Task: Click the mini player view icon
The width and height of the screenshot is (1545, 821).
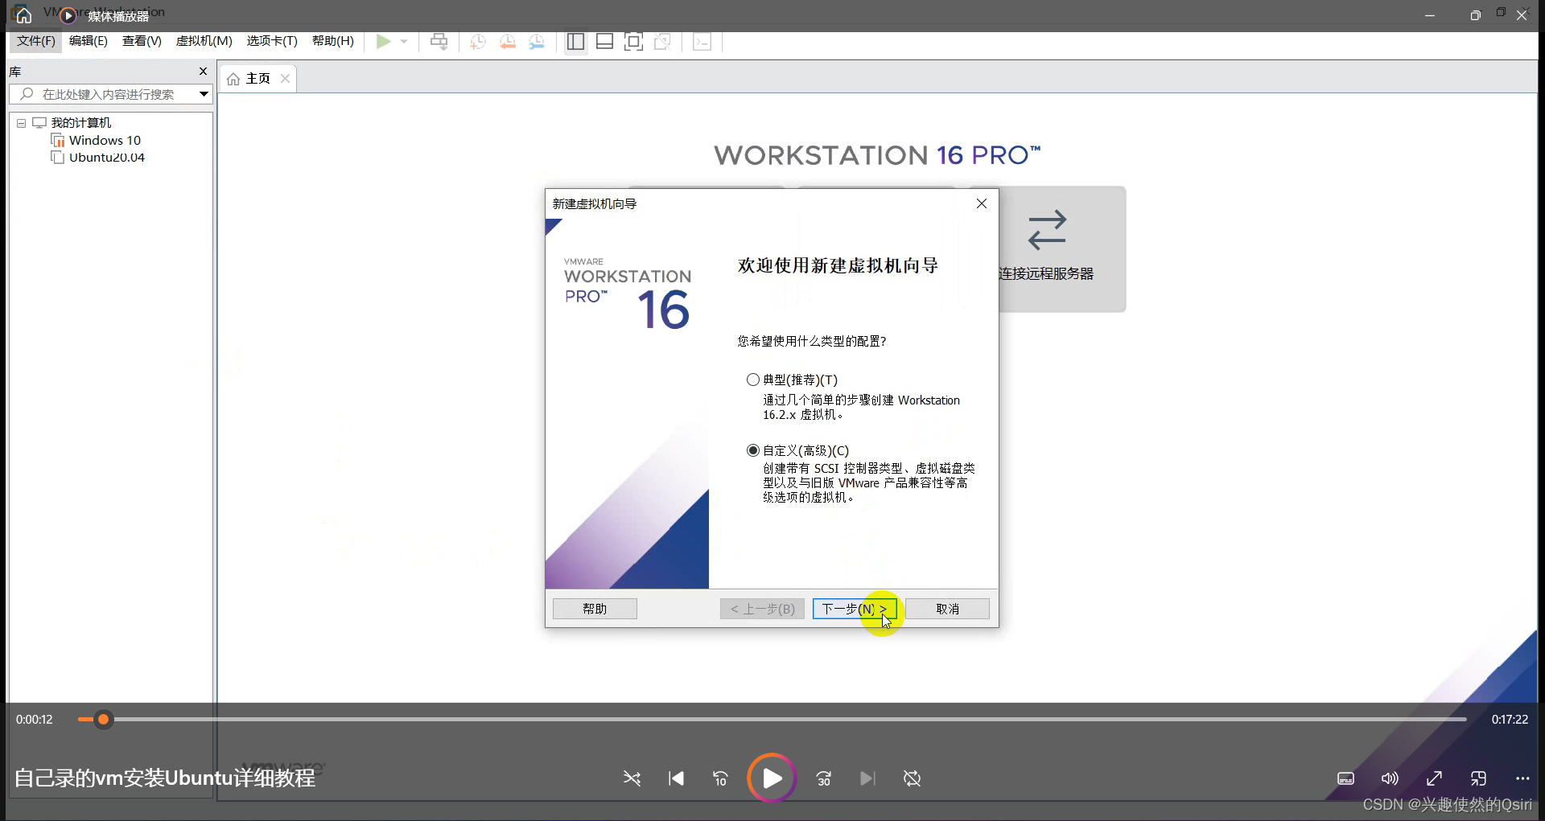Action: click(1478, 778)
